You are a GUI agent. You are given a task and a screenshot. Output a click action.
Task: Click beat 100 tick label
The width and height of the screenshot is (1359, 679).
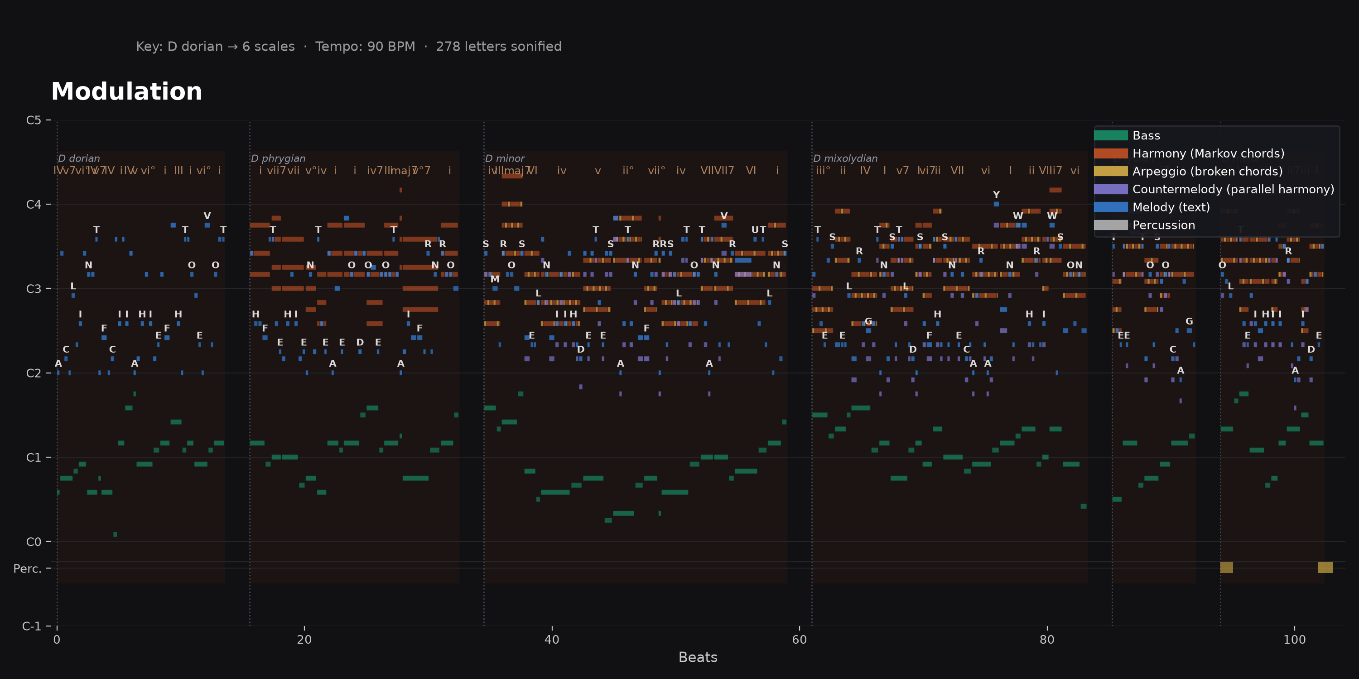[1294, 640]
